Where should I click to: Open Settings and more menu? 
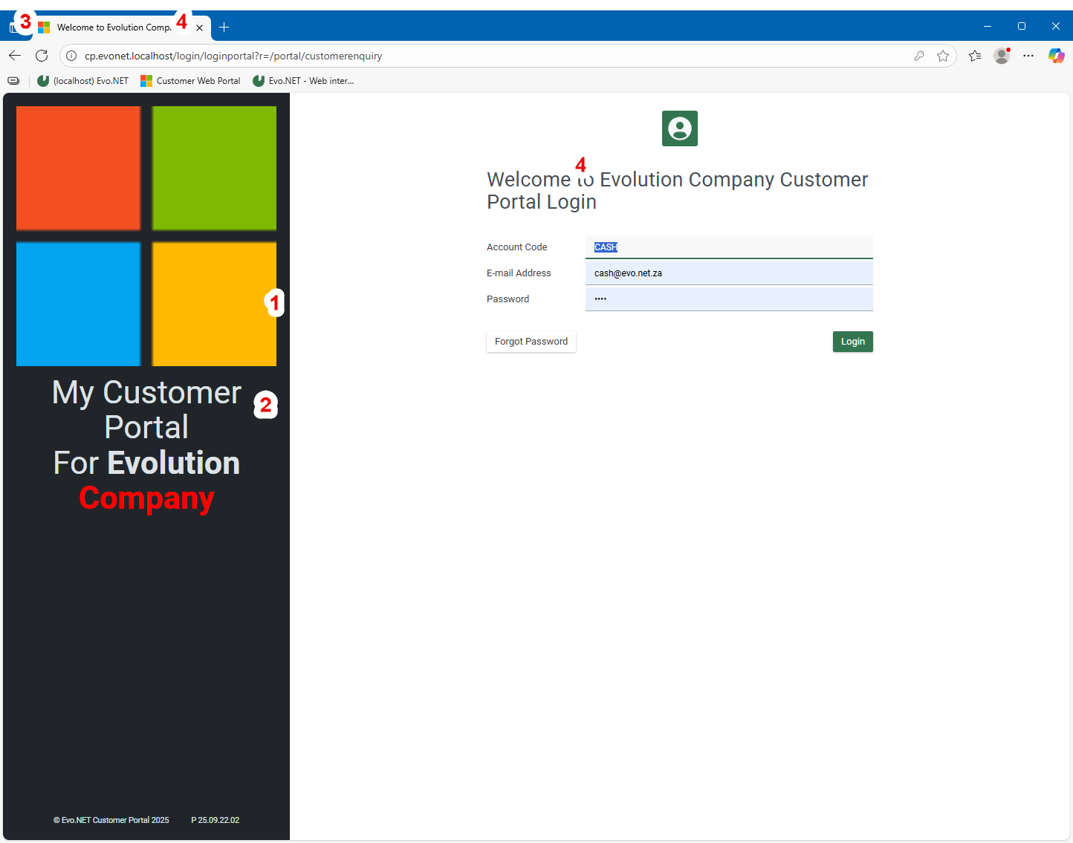point(1028,56)
